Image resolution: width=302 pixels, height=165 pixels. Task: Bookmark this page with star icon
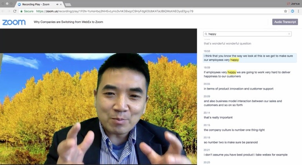(286, 11)
